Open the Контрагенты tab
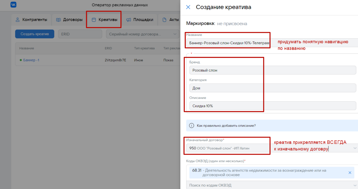Image resolution: width=358 pixels, height=189 pixels. click(x=31, y=20)
